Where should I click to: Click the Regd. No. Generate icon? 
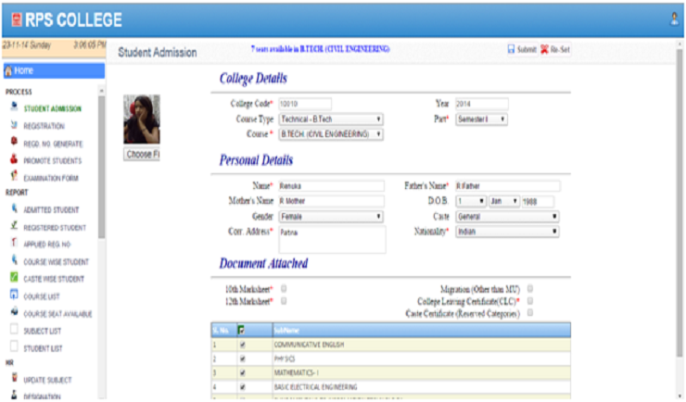point(13,142)
